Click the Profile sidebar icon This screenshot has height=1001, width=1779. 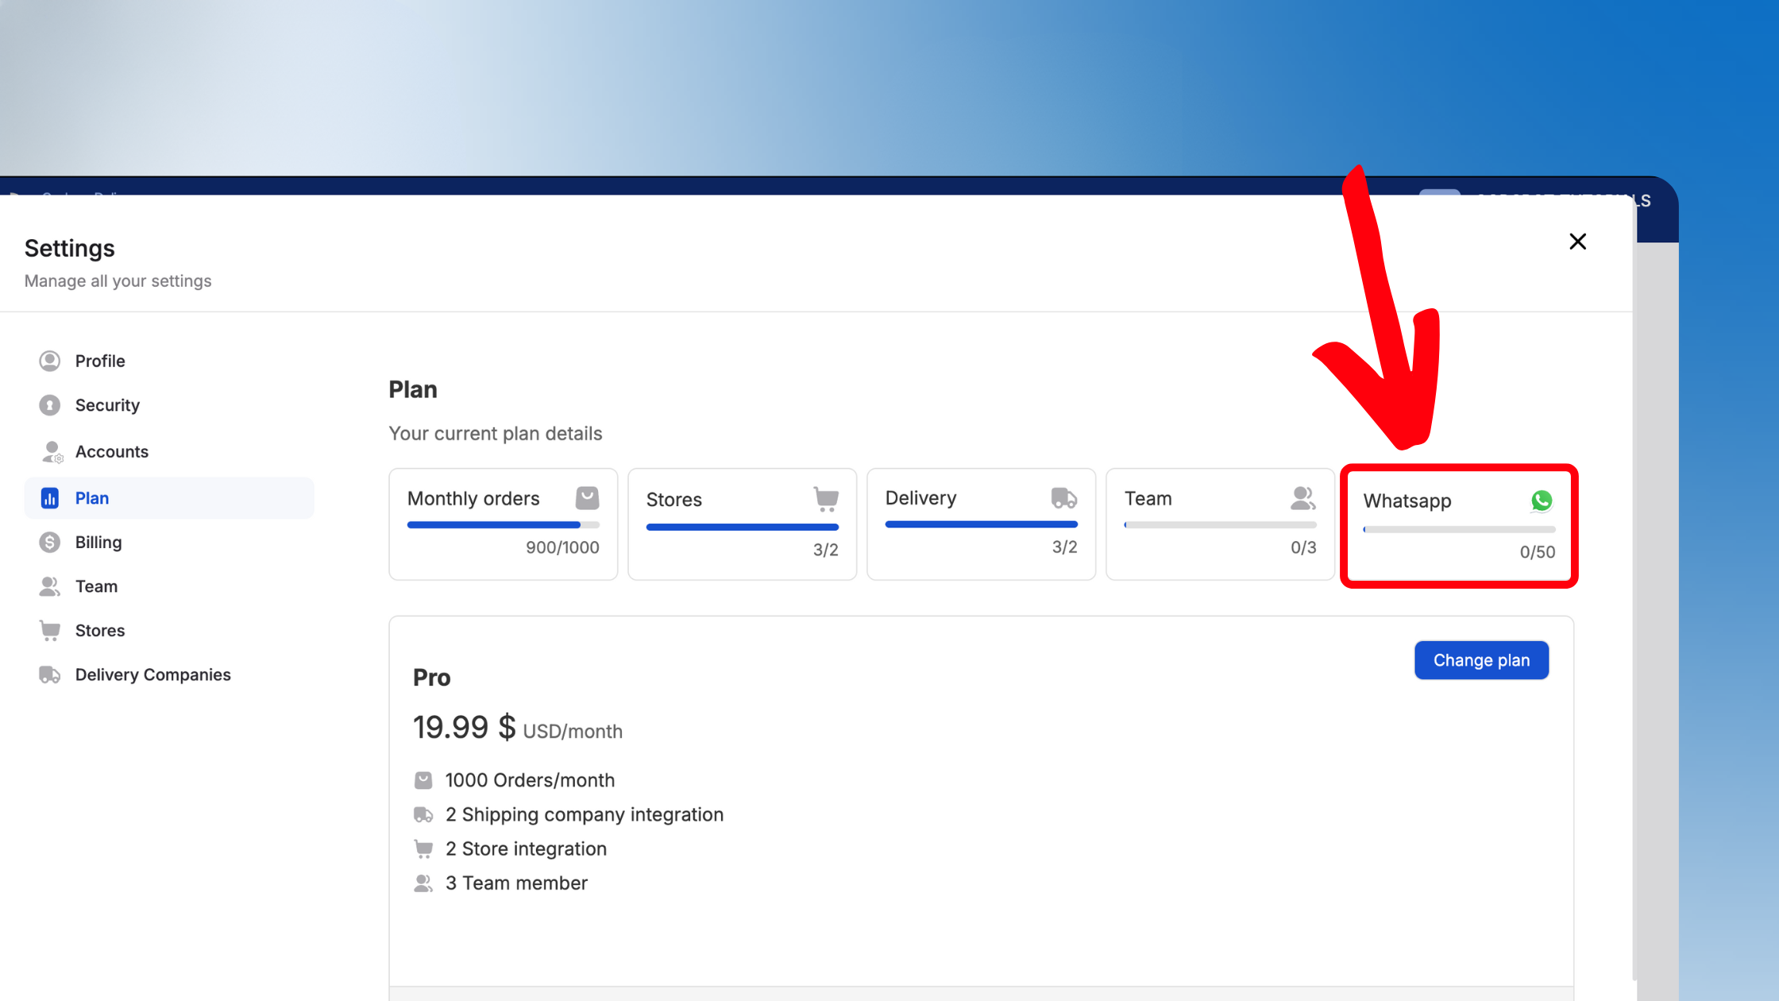(x=49, y=361)
